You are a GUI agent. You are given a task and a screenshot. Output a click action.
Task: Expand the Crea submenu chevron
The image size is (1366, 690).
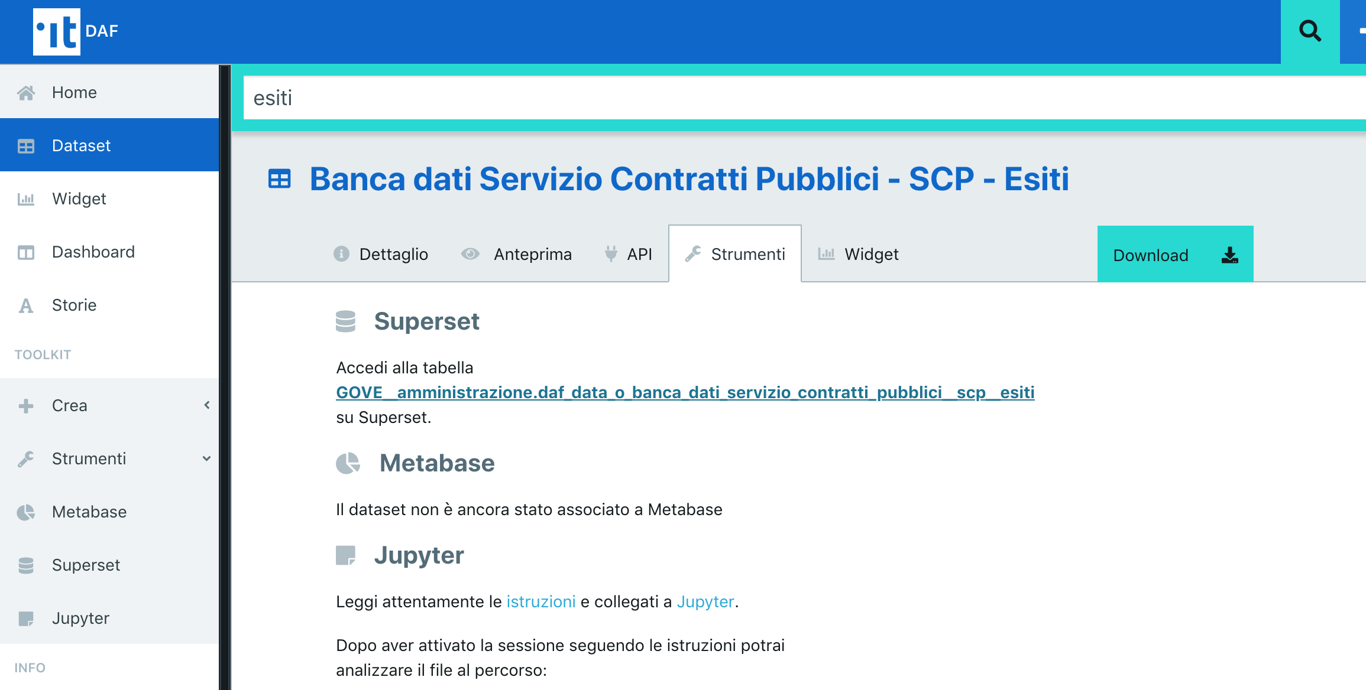click(x=207, y=405)
